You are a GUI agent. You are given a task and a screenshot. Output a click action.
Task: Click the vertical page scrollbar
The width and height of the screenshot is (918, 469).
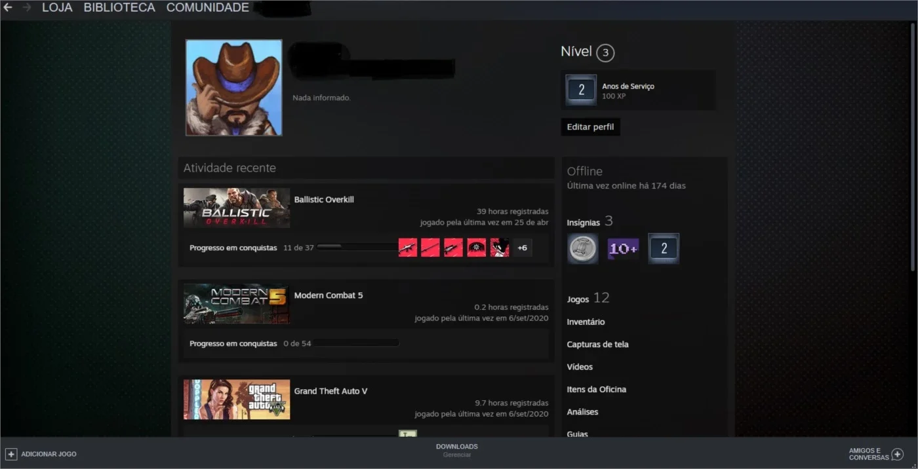[x=913, y=147]
